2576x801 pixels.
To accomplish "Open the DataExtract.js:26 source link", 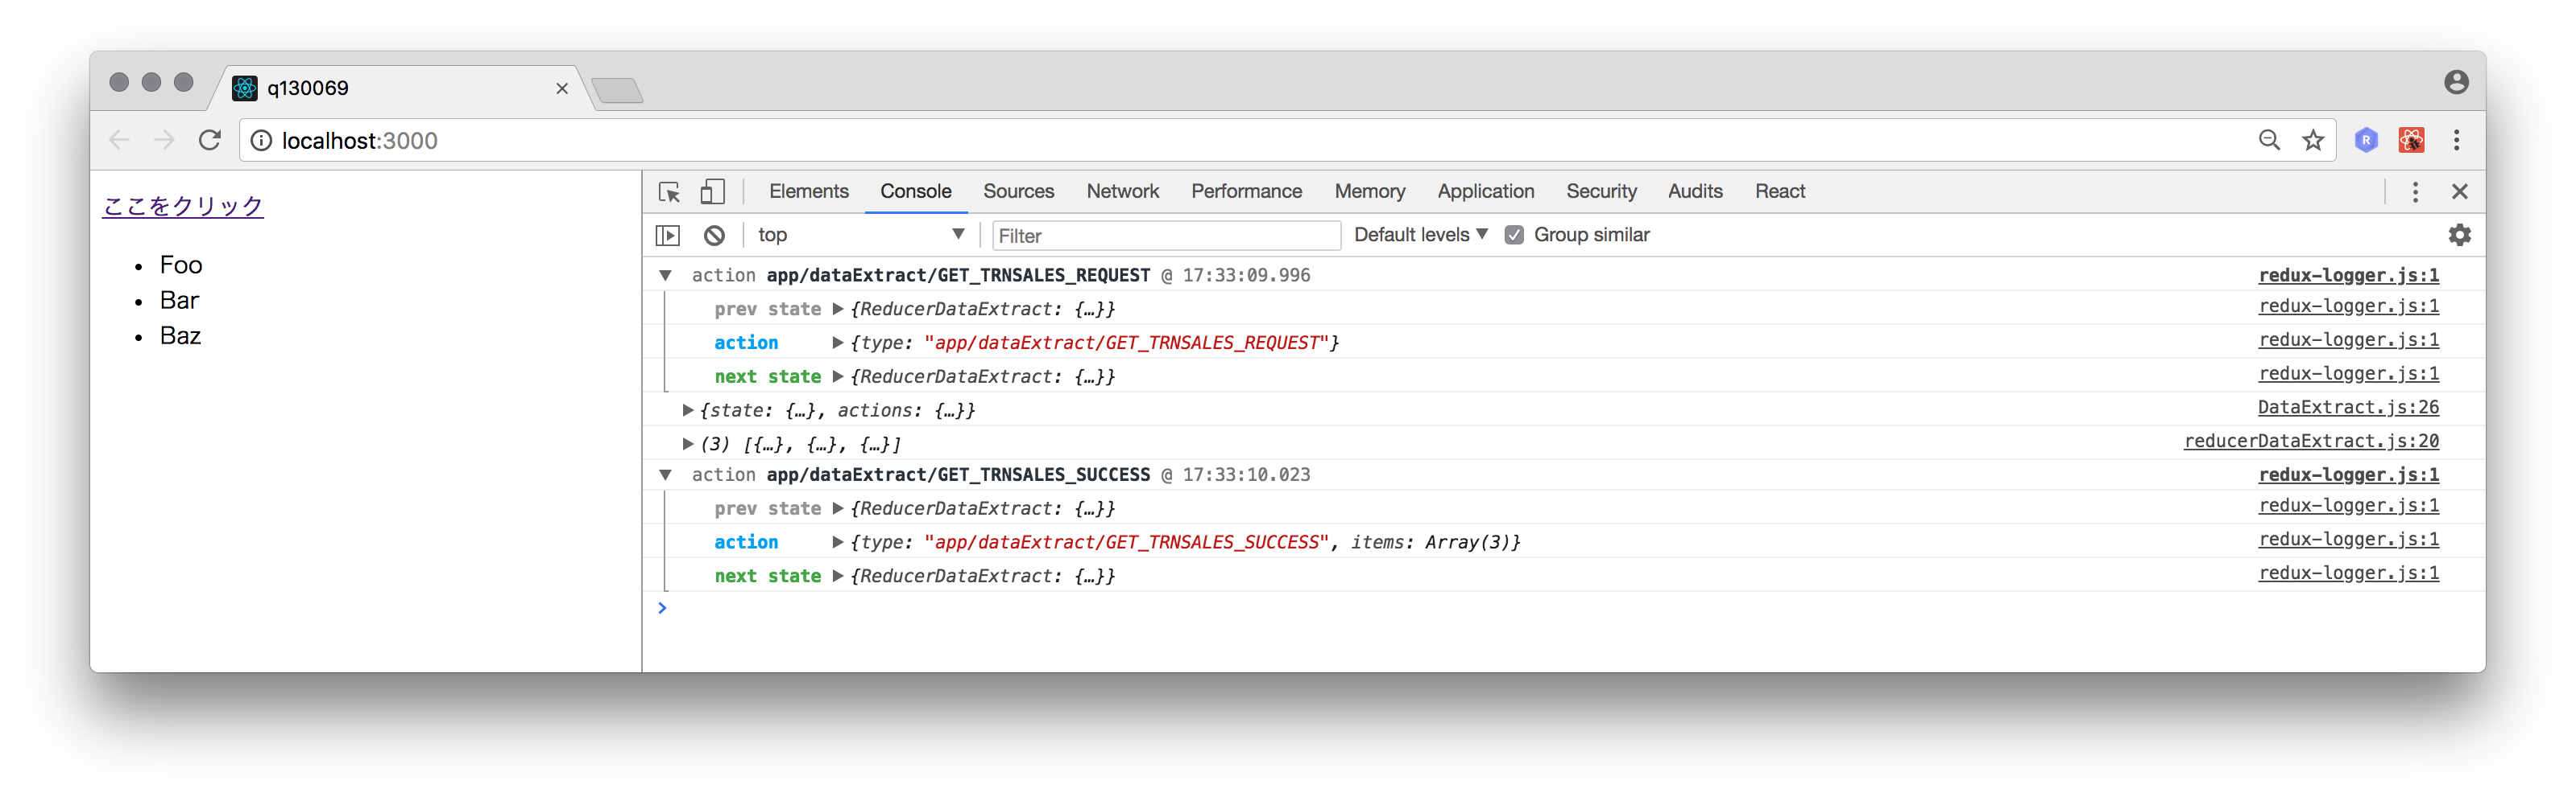I will pyautogui.click(x=2347, y=408).
